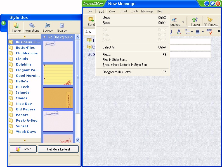
Task: Click the font color letter A icon
Action: 179,32
